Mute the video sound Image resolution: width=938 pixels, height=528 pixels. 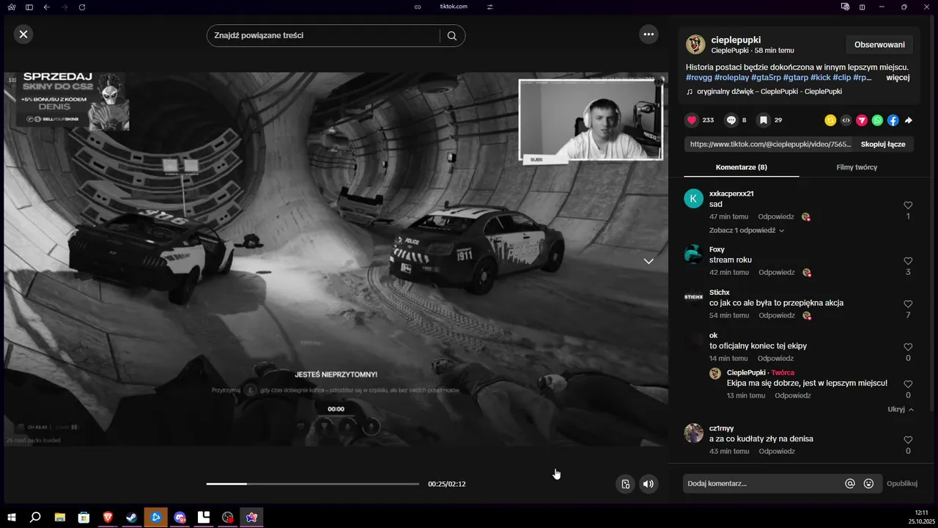click(x=648, y=484)
